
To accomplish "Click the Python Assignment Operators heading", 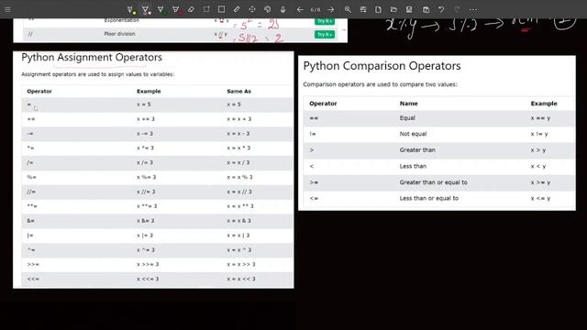I will [92, 57].
